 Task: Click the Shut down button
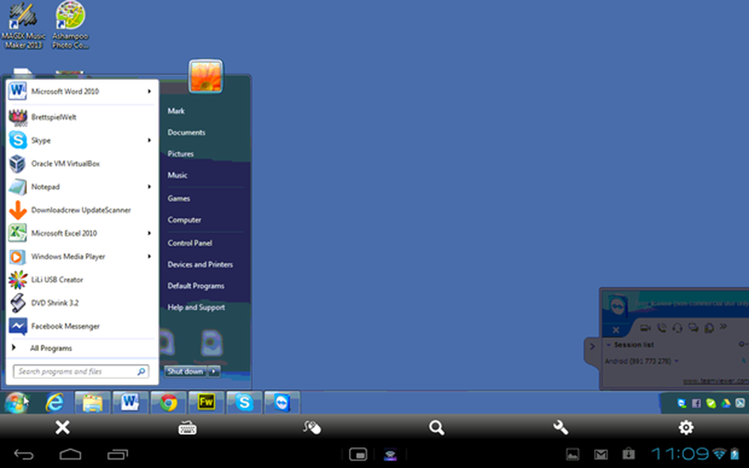point(185,371)
